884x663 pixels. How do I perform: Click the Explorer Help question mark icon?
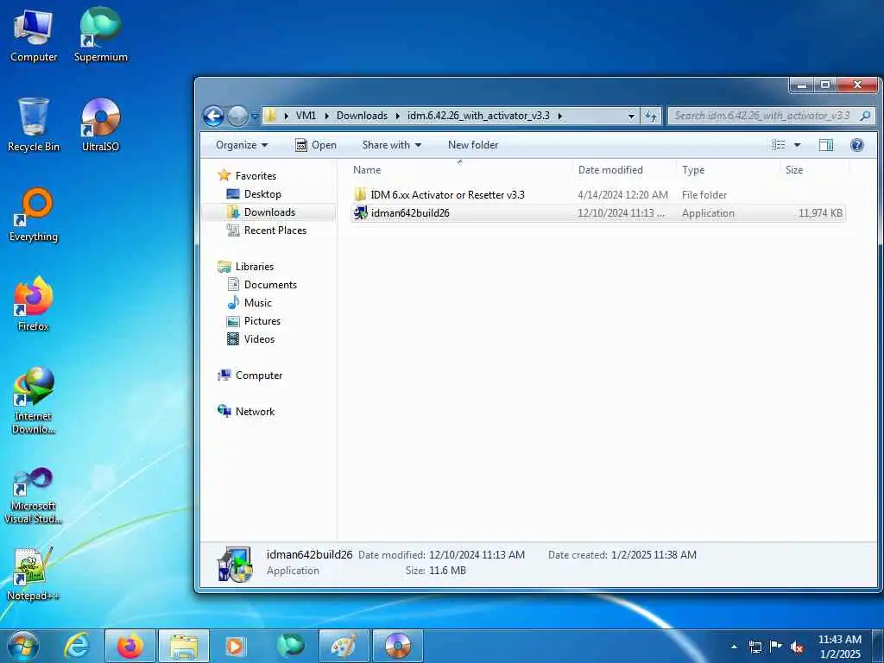[x=857, y=145]
